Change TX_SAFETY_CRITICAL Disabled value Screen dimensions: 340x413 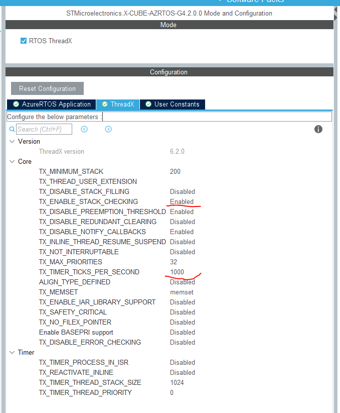point(183,312)
